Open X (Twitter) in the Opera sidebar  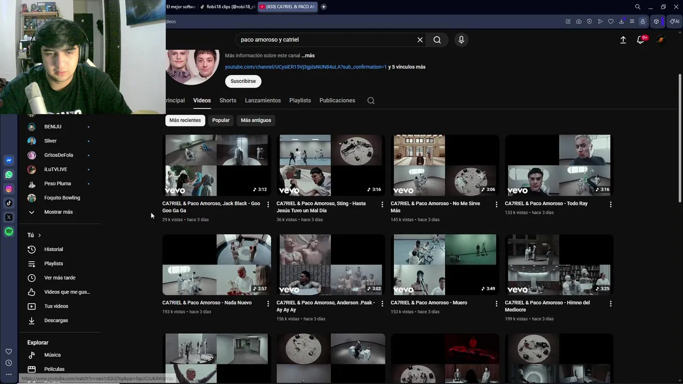click(x=9, y=217)
